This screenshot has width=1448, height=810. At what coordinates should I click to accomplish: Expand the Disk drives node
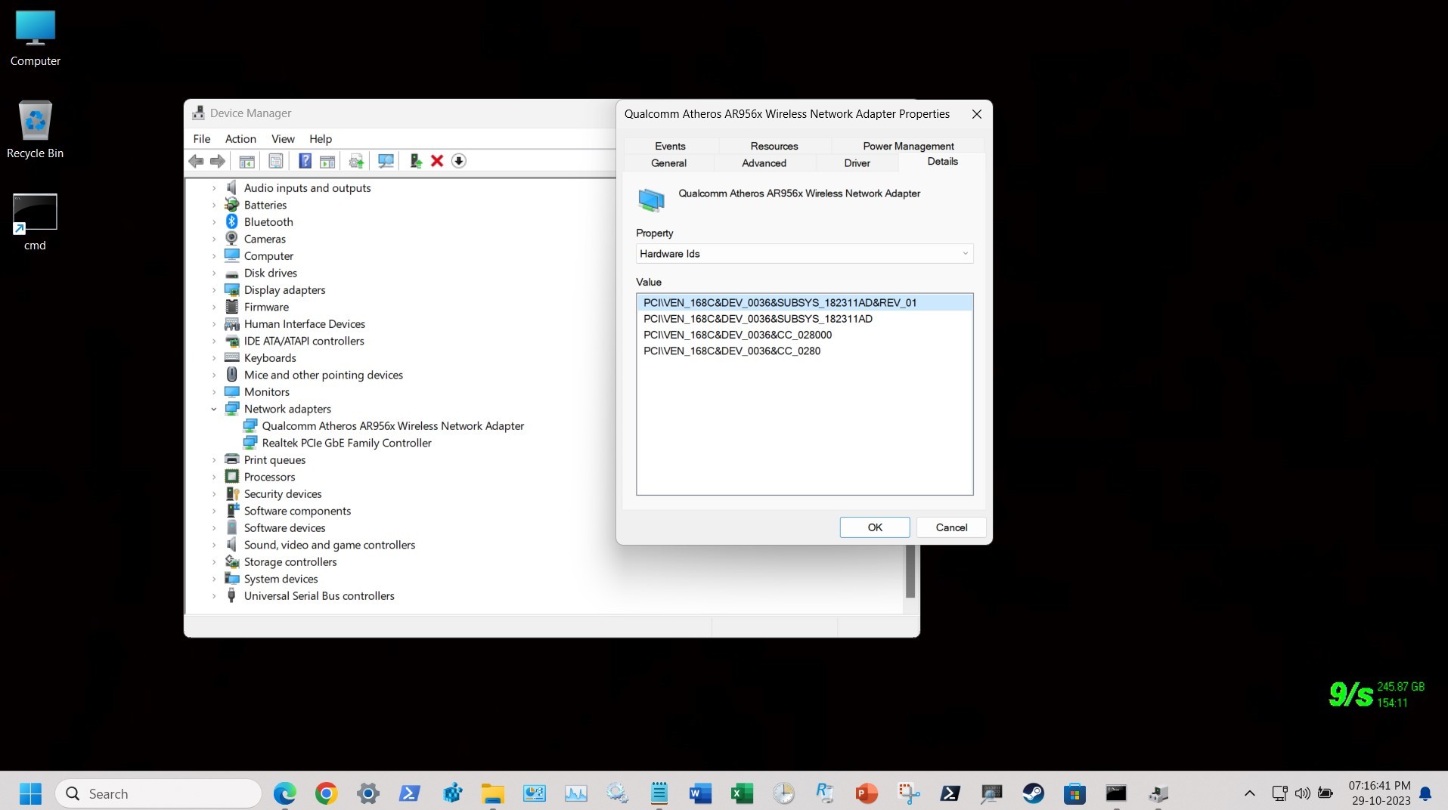pyautogui.click(x=214, y=273)
